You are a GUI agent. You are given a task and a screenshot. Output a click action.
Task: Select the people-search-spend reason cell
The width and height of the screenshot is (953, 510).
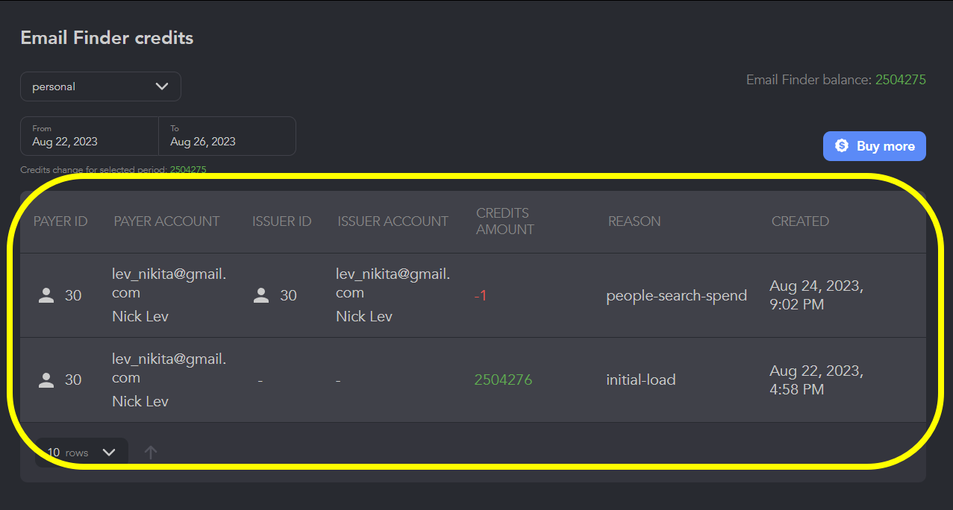coord(676,295)
